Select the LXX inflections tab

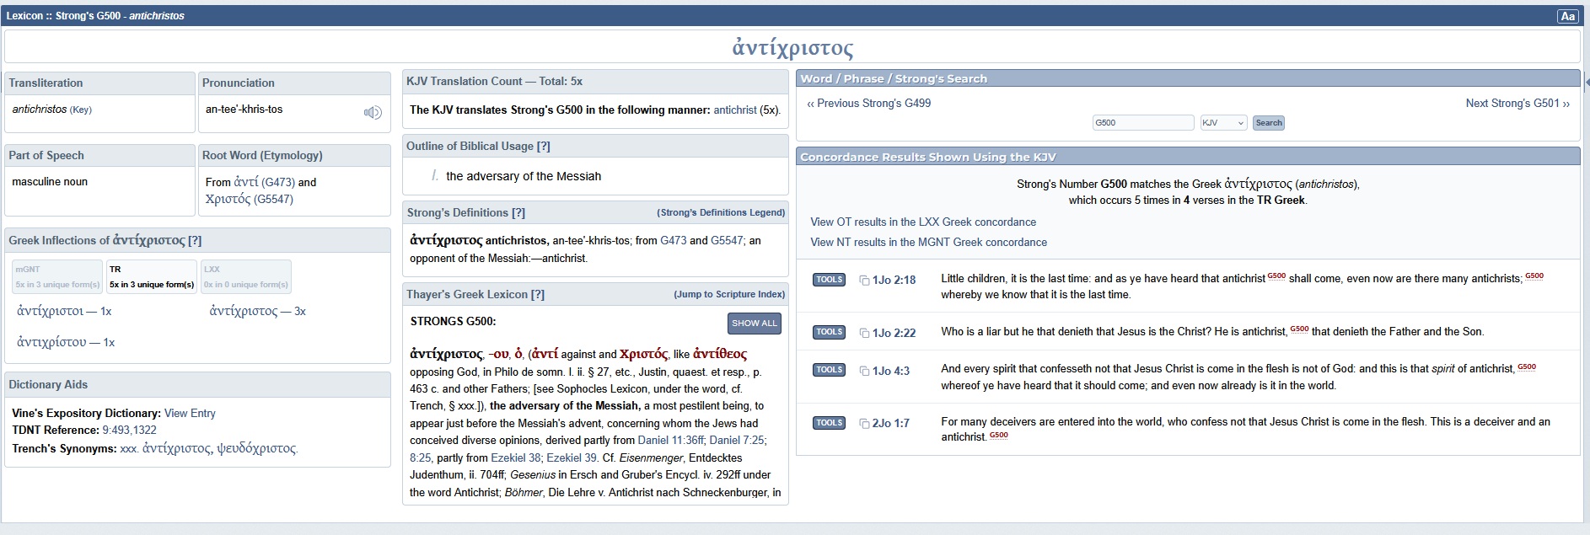pos(245,277)
